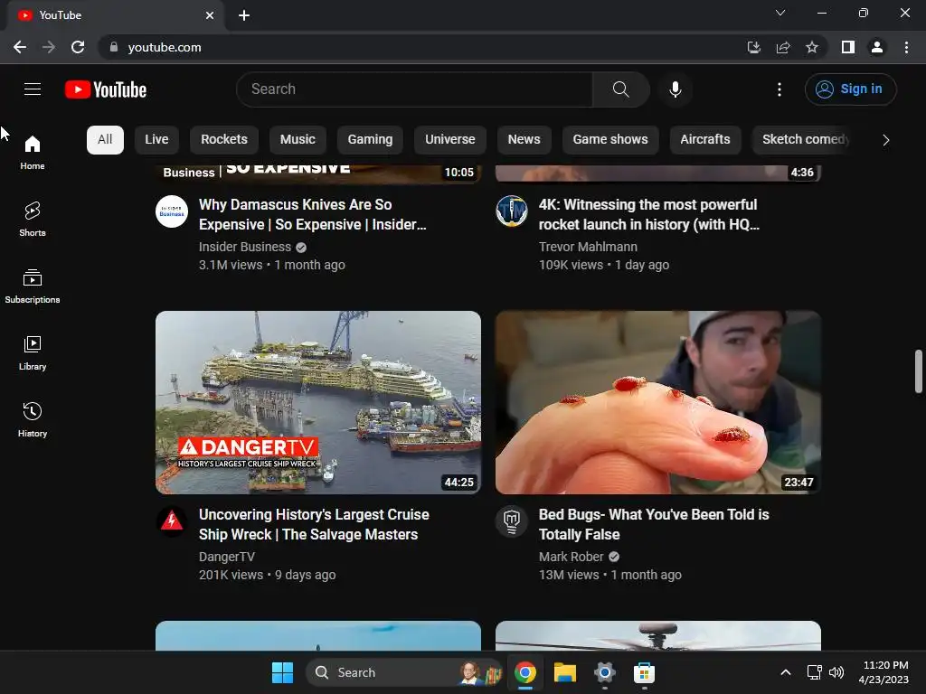This screenshot has width=926, height=694.
Task: Click the Windows taskbar Search box
Action: [403, 672]
